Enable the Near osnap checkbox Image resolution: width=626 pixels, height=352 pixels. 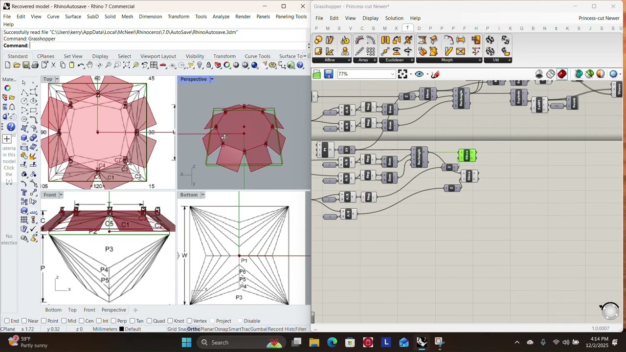click(x=24, y=321)
